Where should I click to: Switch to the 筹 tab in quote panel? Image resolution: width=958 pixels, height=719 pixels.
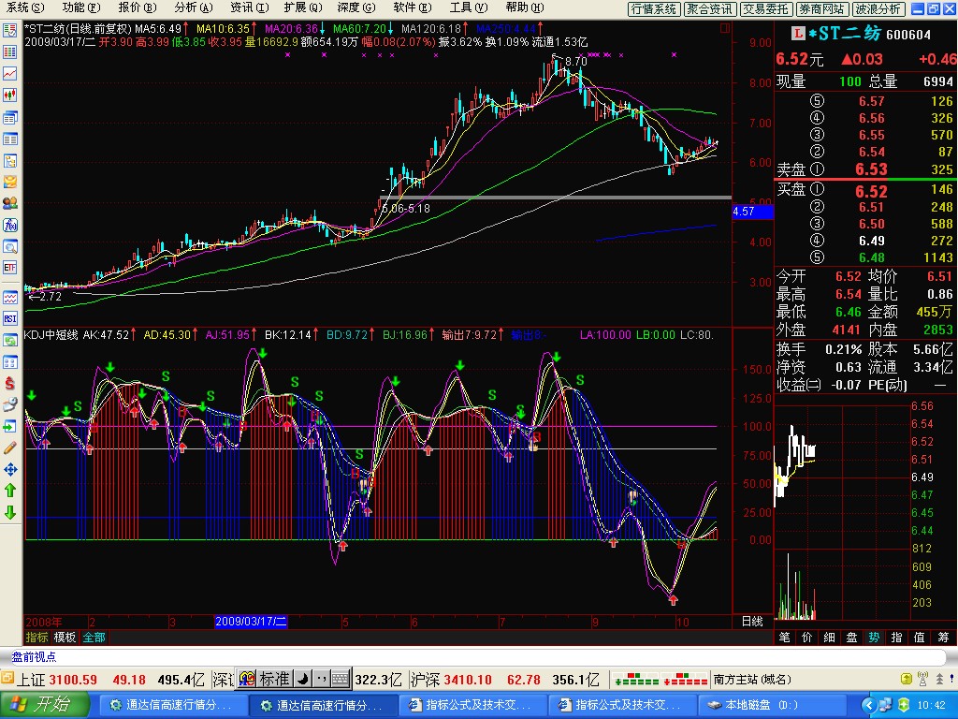[x=943, y=637]
